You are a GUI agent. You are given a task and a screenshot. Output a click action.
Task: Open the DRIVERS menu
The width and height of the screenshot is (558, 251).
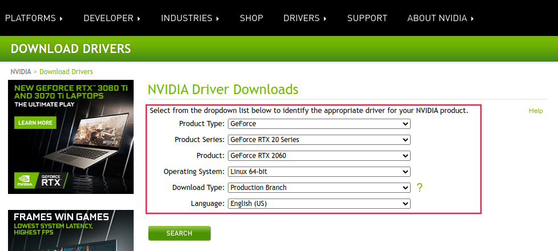(x=305, y=18)
